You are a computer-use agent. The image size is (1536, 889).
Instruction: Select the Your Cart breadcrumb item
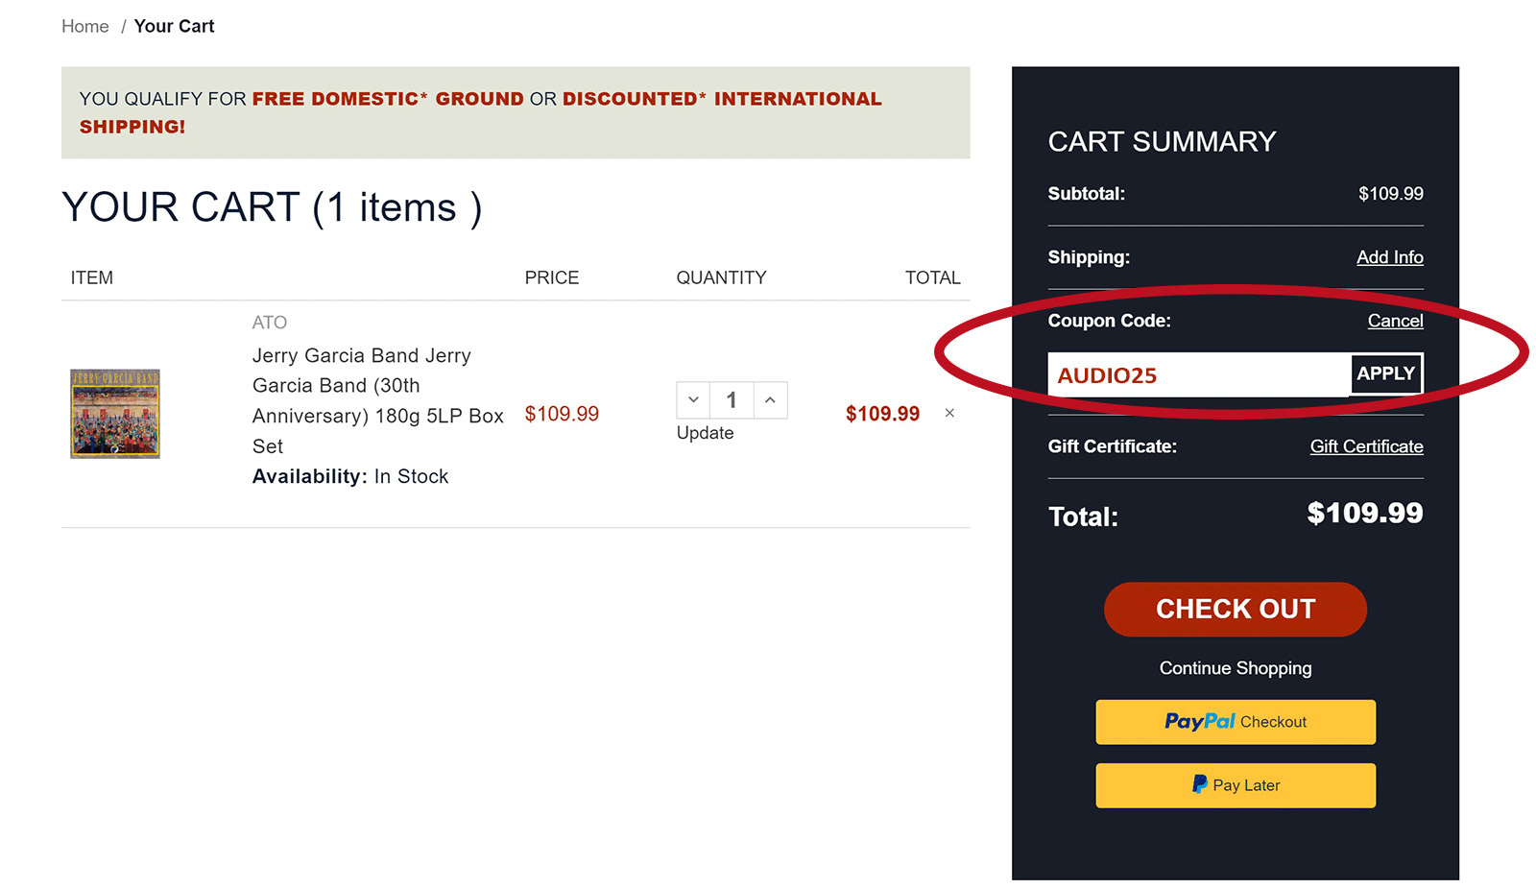[175, 26]
